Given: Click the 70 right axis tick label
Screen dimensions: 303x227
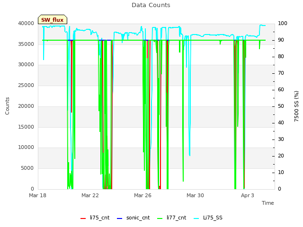Looking at the screenshot, I should (281, 73).
